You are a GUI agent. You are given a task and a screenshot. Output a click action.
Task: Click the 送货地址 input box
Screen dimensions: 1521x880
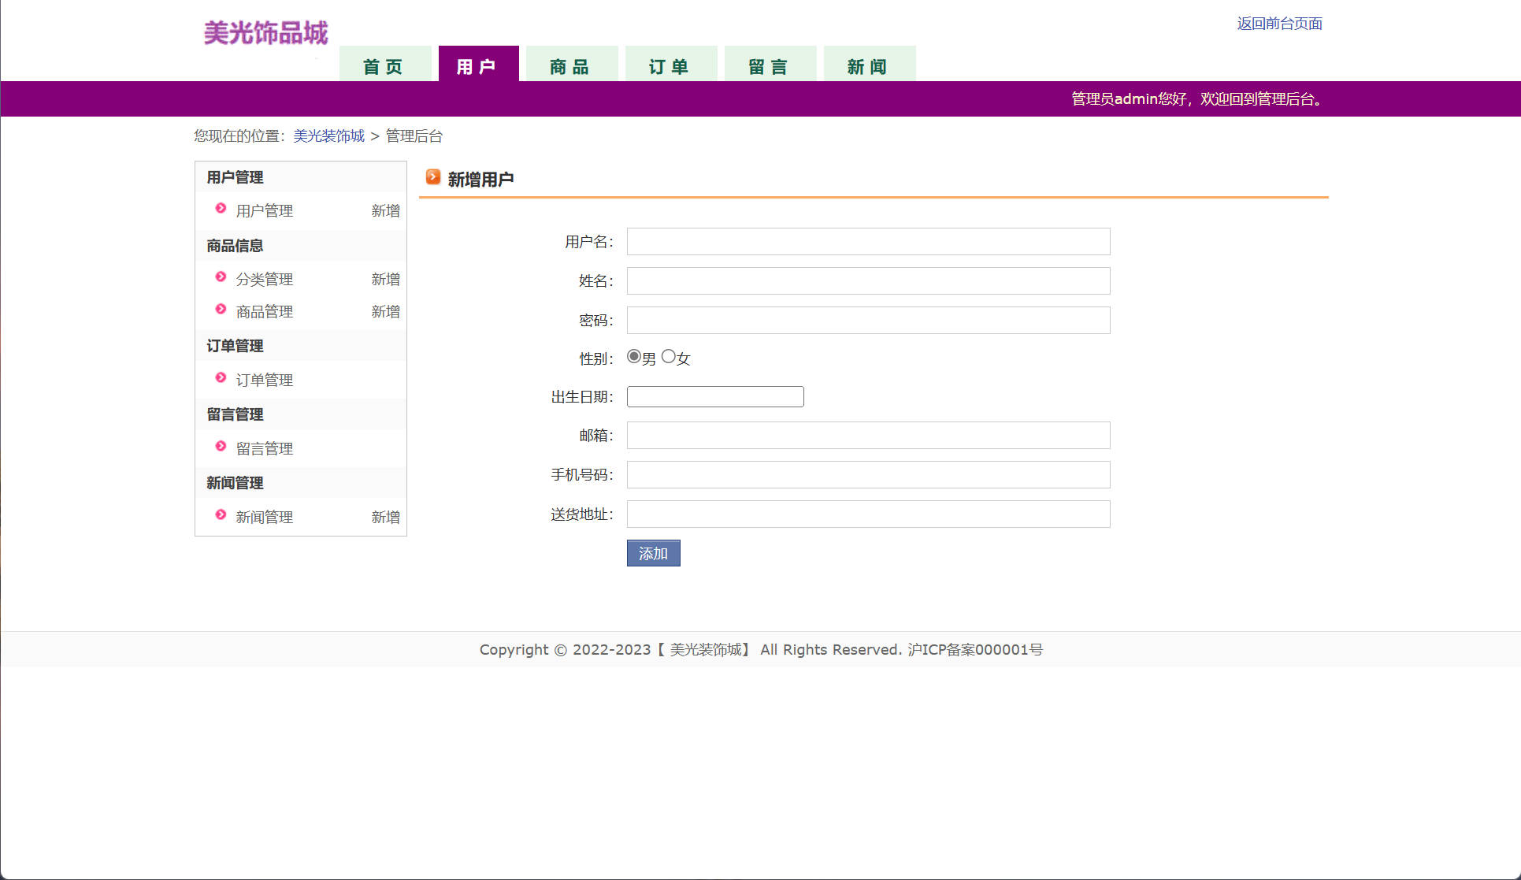pyautogui.click(x=868, y=514)
